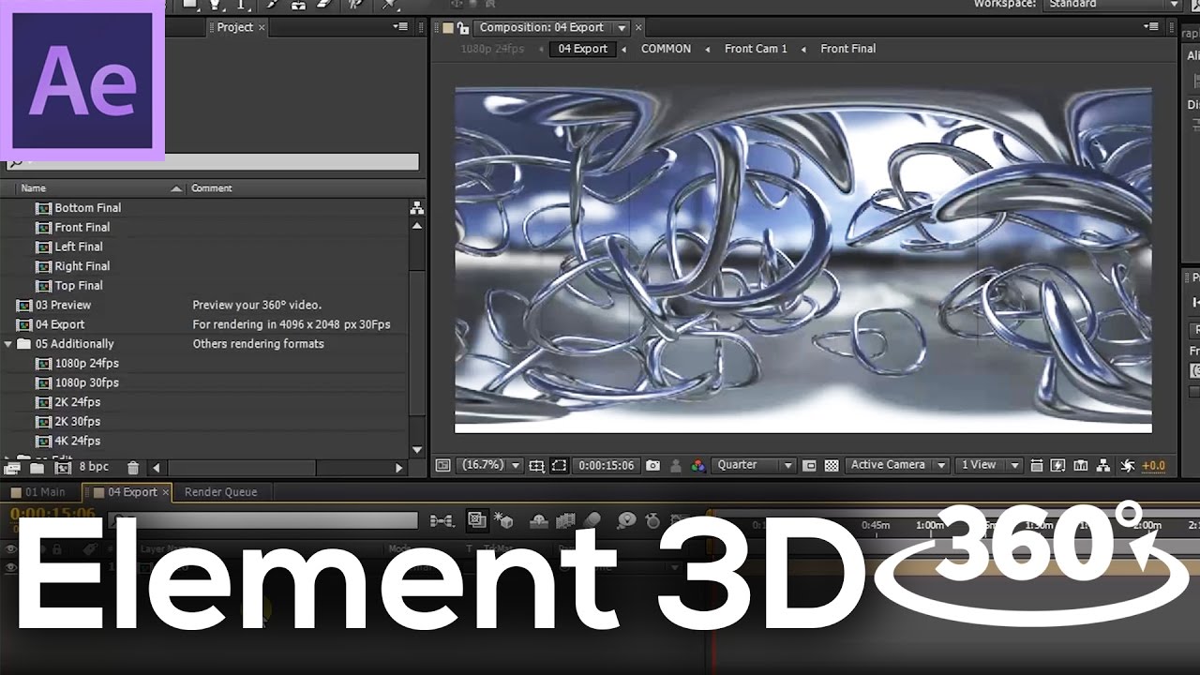
Task: Open the RGB channel display icon
Action: (x=697, y=465)
